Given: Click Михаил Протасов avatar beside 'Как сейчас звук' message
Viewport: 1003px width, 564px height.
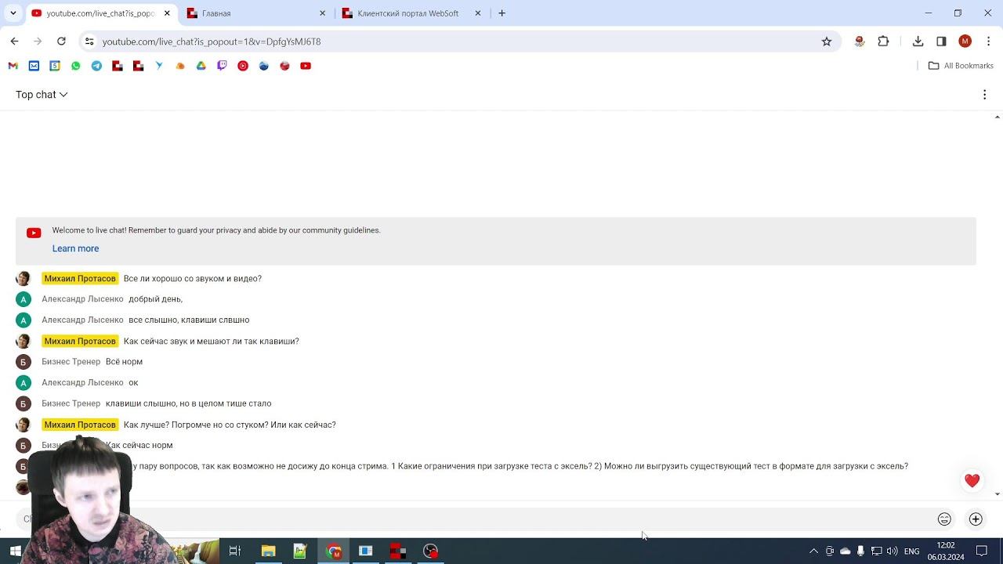Looking at the screenshot, I should pyautogui.click(x=24, y=341).
